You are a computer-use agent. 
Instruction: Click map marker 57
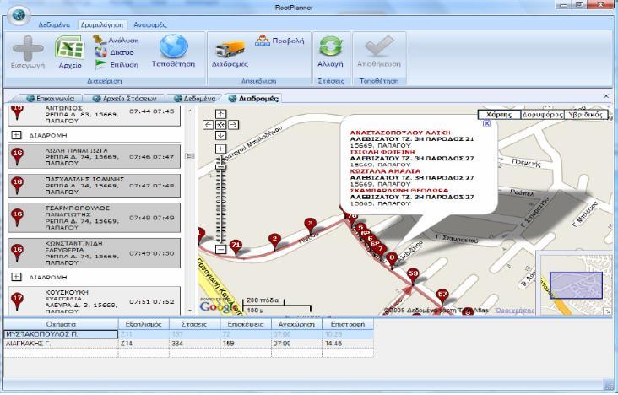click(x=442, y=297)
